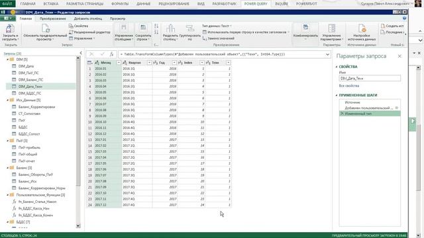This screenshot has height=238, width=424.
Task: Click New Source (Создать ист...)
Action: tap(392, 26)
